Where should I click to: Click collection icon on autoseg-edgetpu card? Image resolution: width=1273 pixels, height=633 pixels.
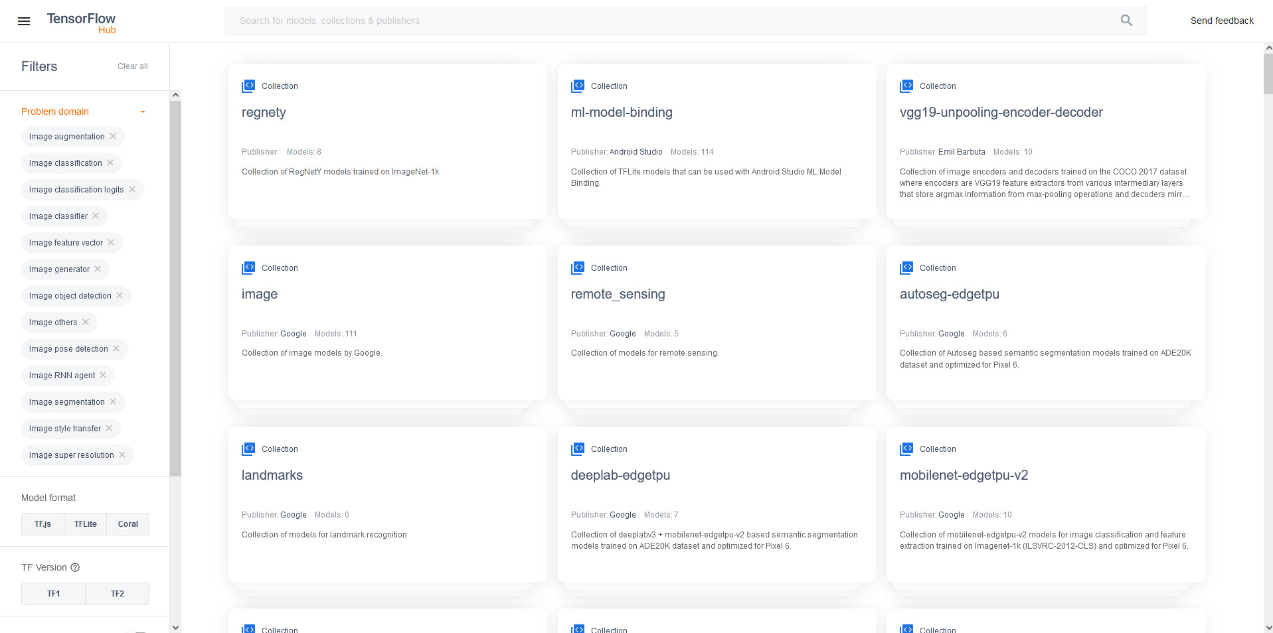(x=906, y=268)
